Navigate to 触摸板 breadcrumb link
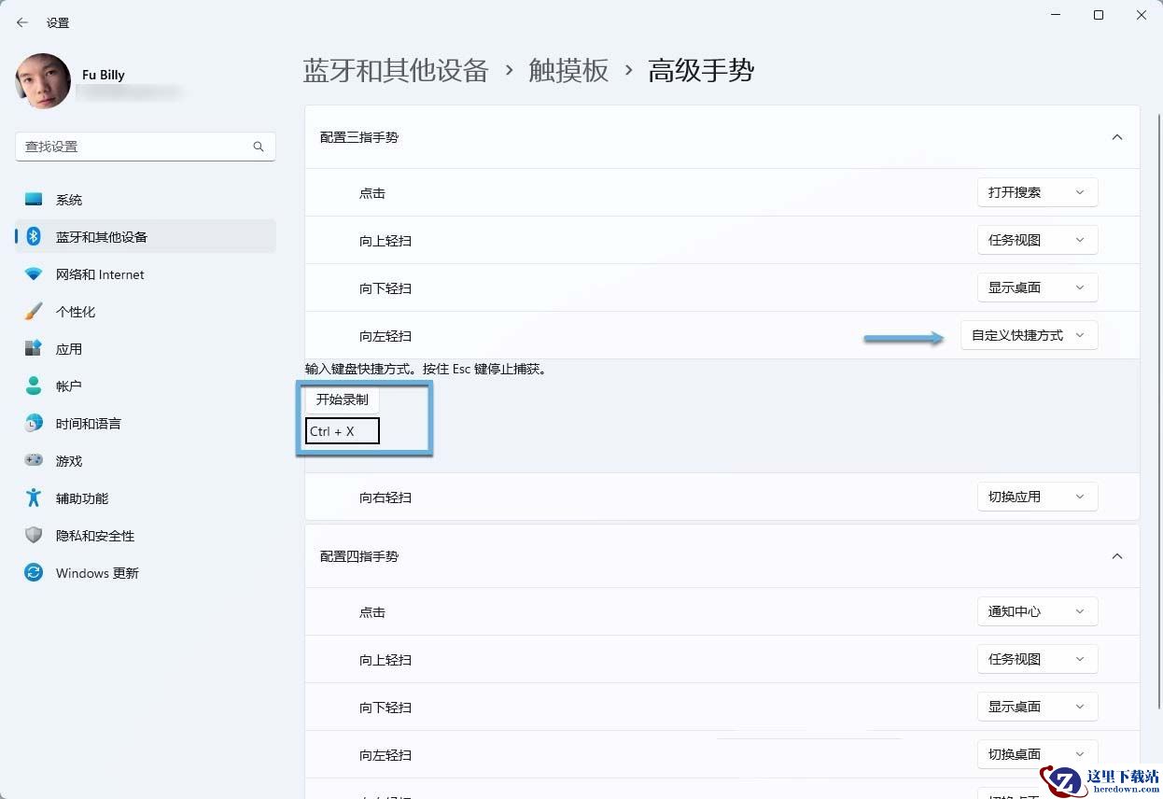The width and height of the screenshot is (1163, 799). pos(568,70)
